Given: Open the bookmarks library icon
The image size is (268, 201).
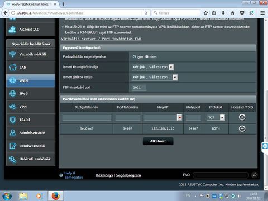Looking at the screenshot, I should click(x=214, y=13).
